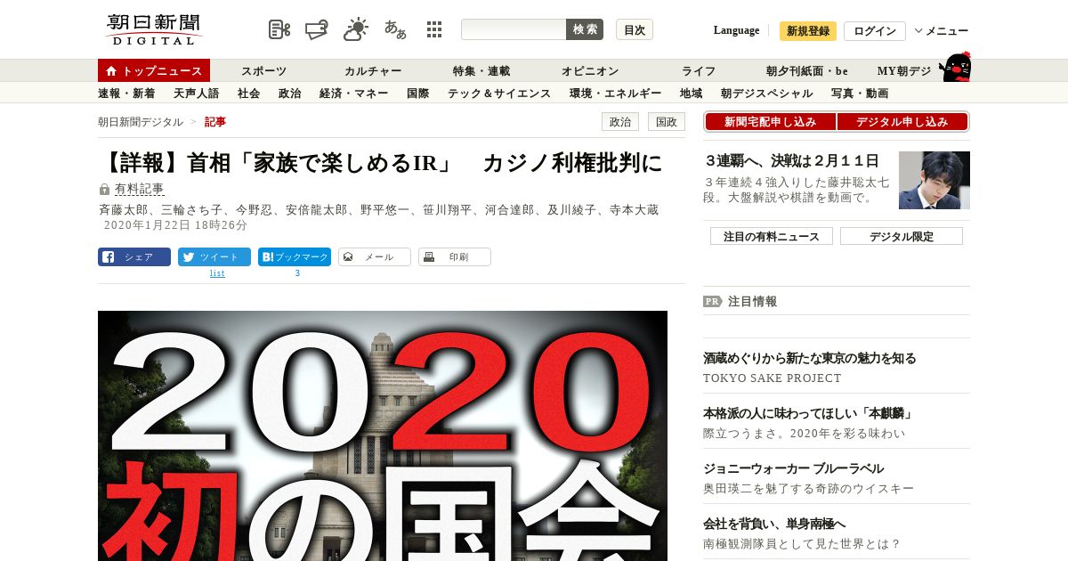Go to 速報・新着 section
The height and width of the screenshot is (561, 1068).
tap(126, 93)
